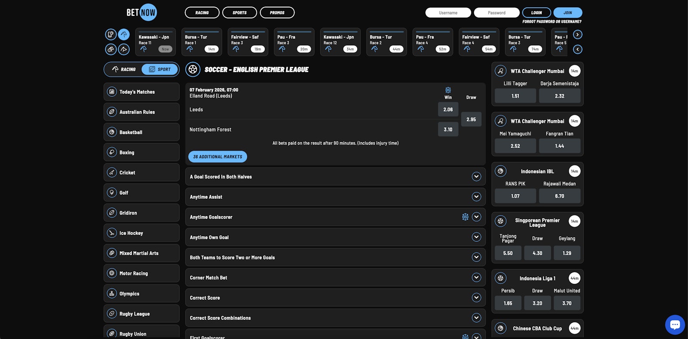Toggle the harness racing filter icon
Viewport: 688px width, 339px height.
click(111, 49)
